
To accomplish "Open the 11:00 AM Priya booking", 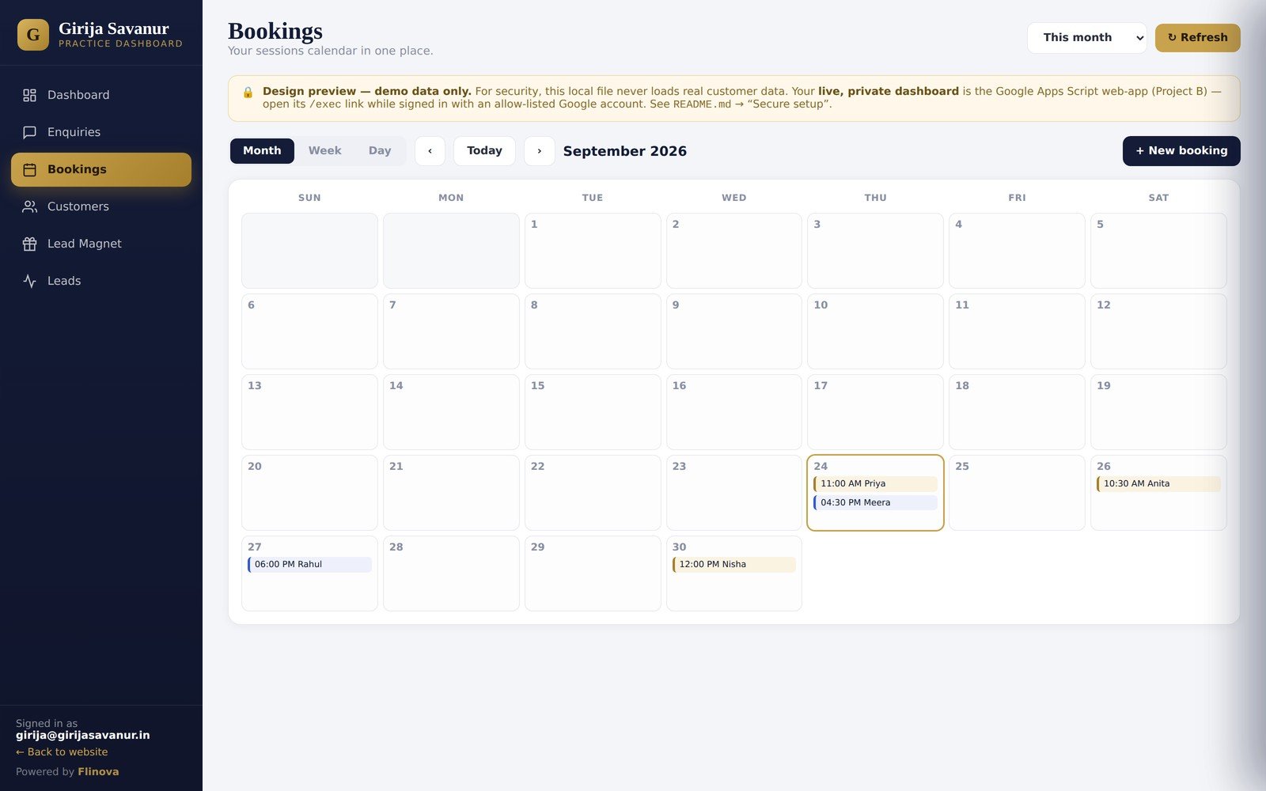I will point(875,484).
